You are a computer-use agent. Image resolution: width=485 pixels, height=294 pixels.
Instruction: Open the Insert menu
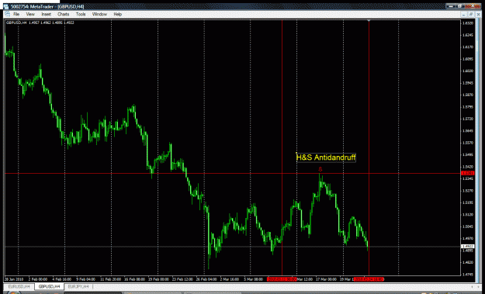pos(46,14)
